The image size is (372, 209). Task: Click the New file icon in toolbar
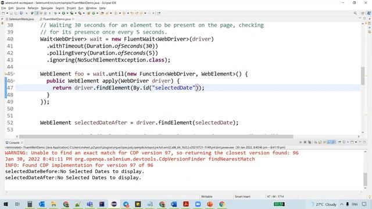pos(3,13)
